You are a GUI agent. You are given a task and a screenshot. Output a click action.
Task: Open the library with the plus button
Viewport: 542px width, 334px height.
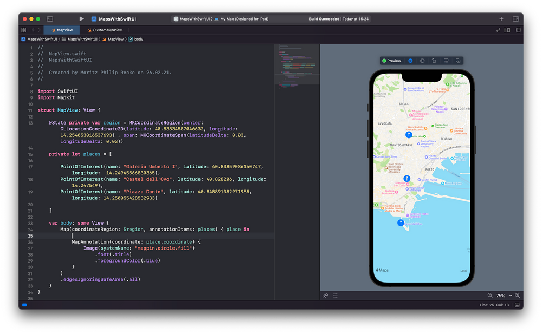point(501,19)
